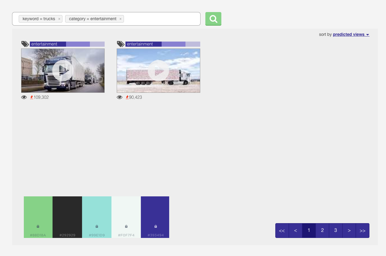Click the eye views icon beside 109,302

pyautogui.click(x=24, y=97)
